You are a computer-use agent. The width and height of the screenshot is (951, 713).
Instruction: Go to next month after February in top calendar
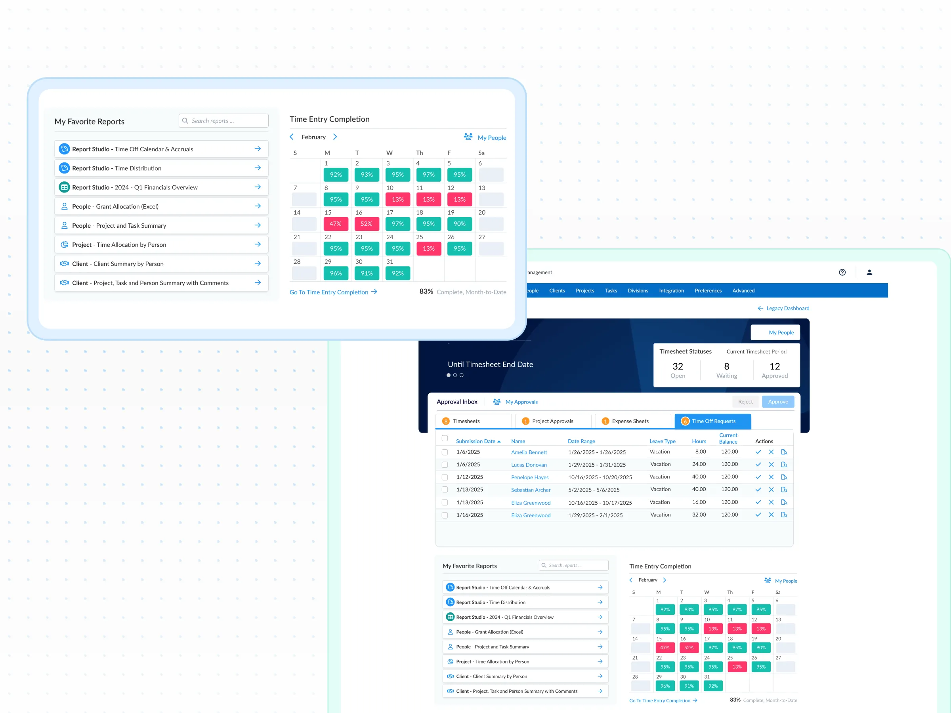click(335, 137)
